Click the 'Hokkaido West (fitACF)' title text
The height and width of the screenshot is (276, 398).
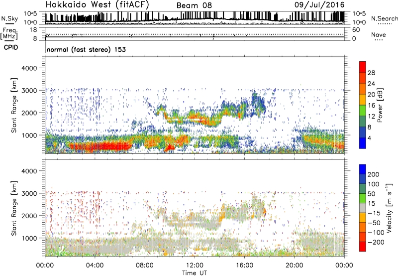pos(97,5)
